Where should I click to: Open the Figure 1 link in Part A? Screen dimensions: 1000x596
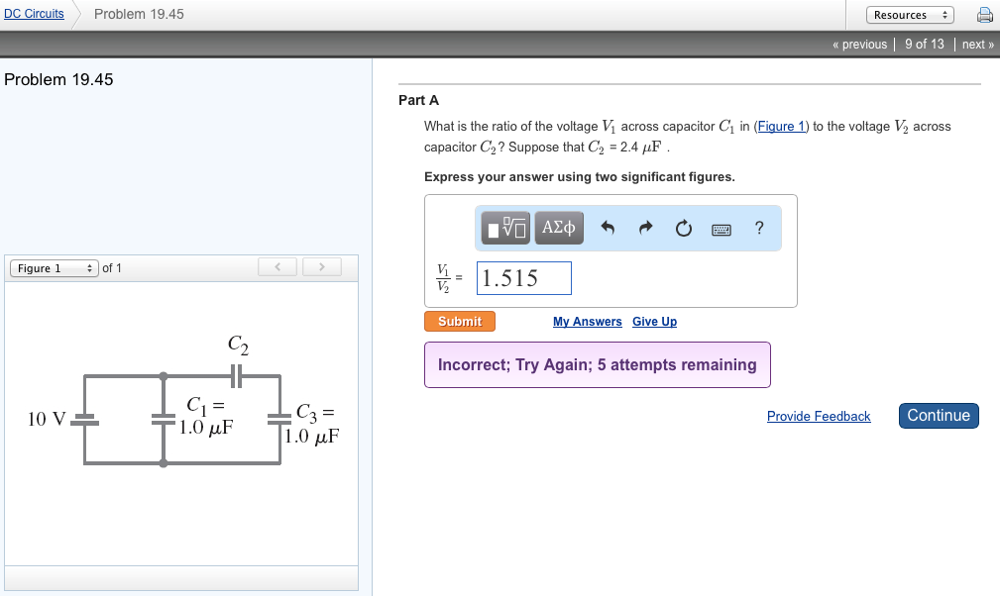click(781, 126)
